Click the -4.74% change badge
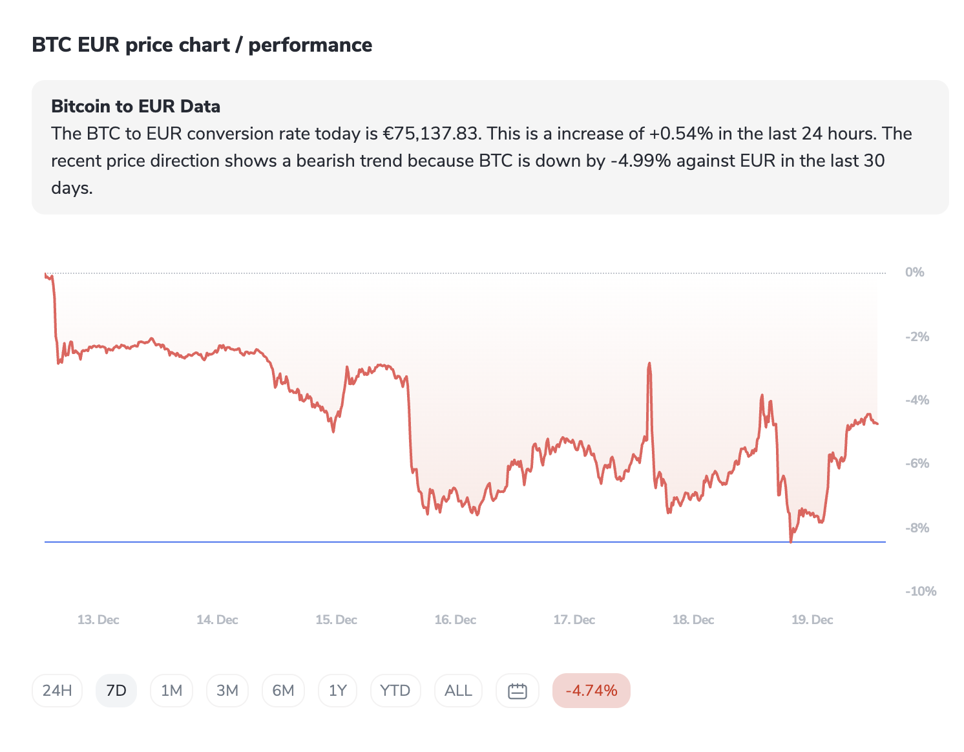This screenshot has height=752, width=964. pyautogui.click(x=591, y=691)
